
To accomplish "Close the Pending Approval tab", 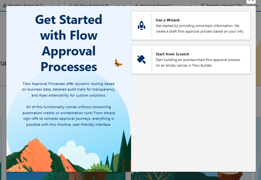I will [60, 5].
